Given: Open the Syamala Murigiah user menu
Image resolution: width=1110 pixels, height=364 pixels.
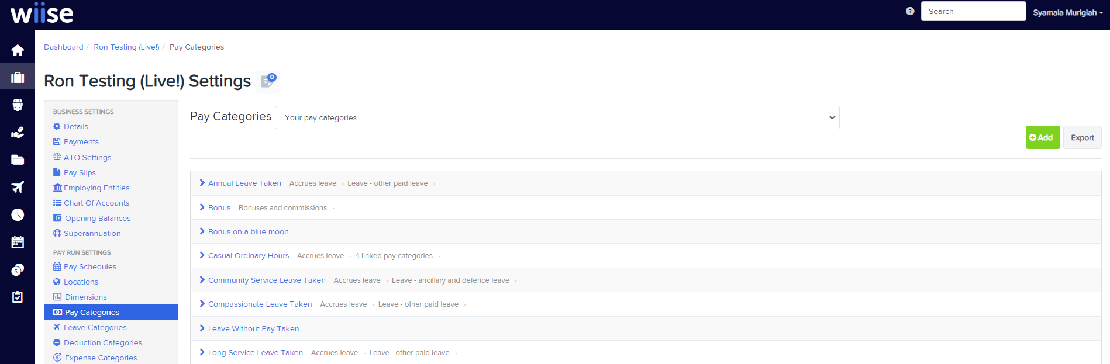Looking at the screenshot, I should [1068, 12].
